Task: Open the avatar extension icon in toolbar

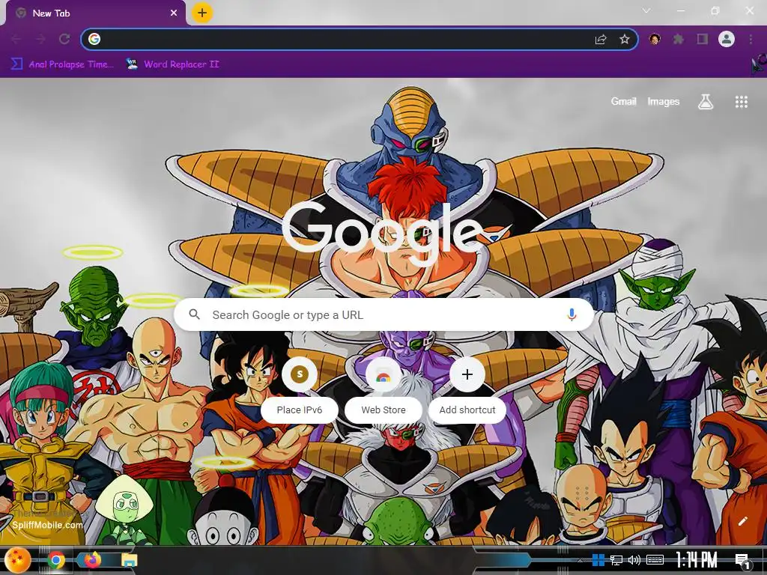Action: 654,39
